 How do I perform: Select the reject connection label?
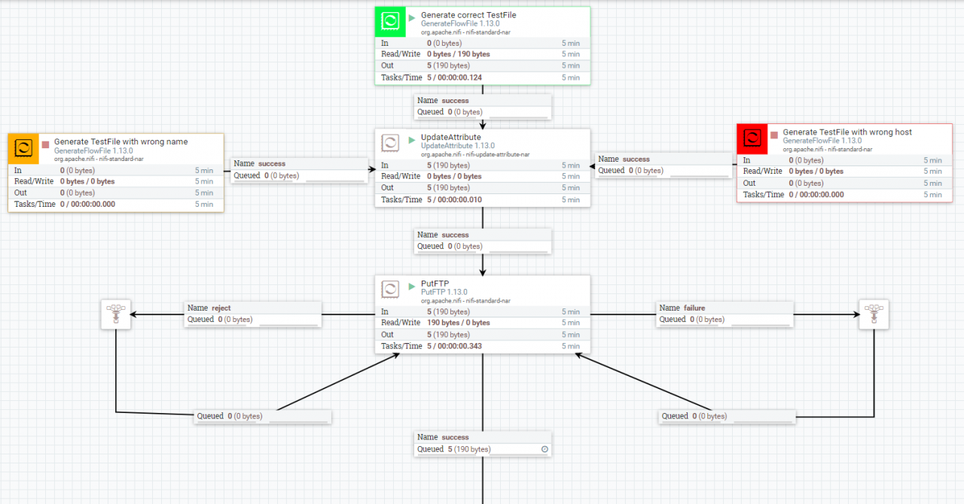point(253,314)
